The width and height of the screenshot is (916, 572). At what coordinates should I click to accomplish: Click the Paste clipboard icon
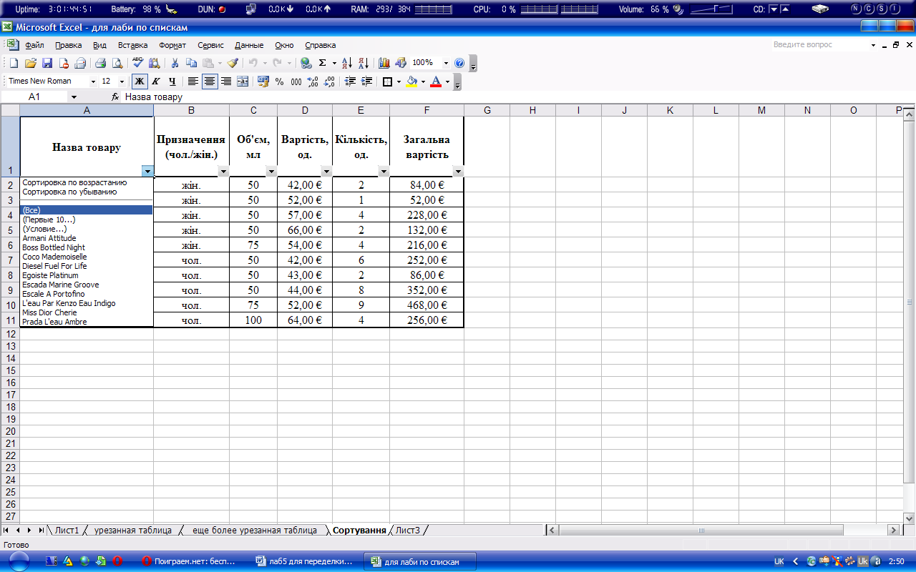point(208,63)
